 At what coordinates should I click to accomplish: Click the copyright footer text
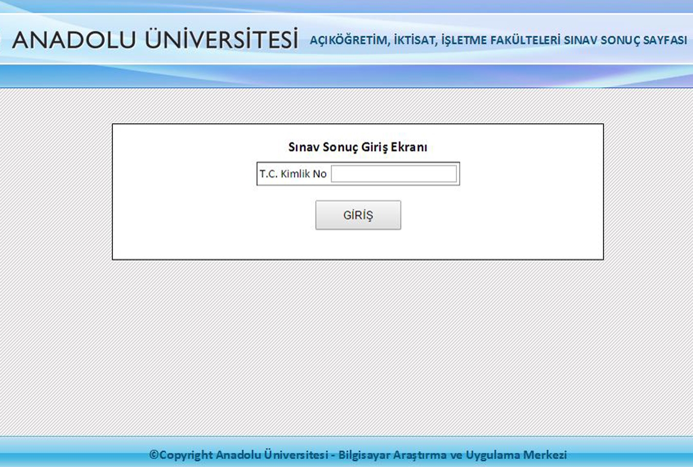click(x=358, y=455)
